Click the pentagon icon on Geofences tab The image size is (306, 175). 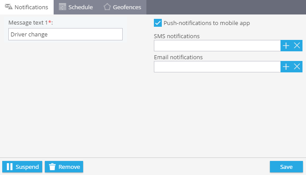[x=107, y=7]
